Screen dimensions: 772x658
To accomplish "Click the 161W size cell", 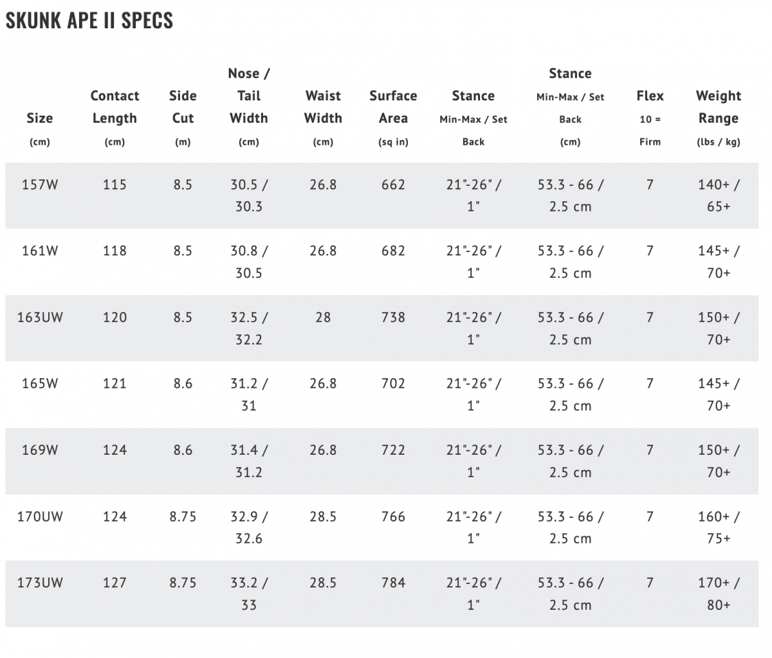I will pyautogui.click(x=40, y=251).
